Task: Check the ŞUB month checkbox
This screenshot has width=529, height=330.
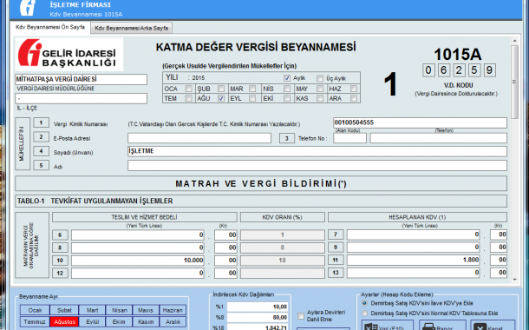Action: [x=221, y=89]
